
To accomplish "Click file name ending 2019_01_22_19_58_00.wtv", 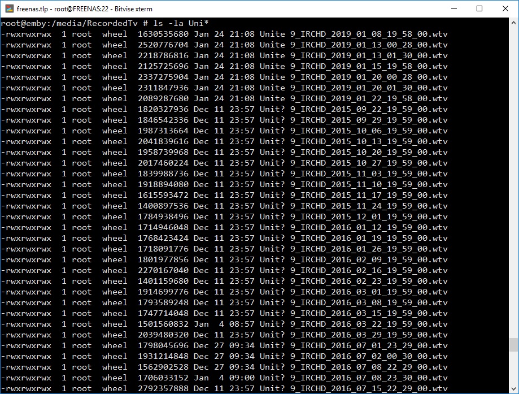I will (x=354, y=98).
